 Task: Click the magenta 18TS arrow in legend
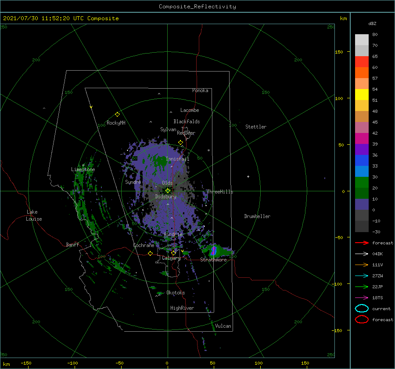click(362, 298)
